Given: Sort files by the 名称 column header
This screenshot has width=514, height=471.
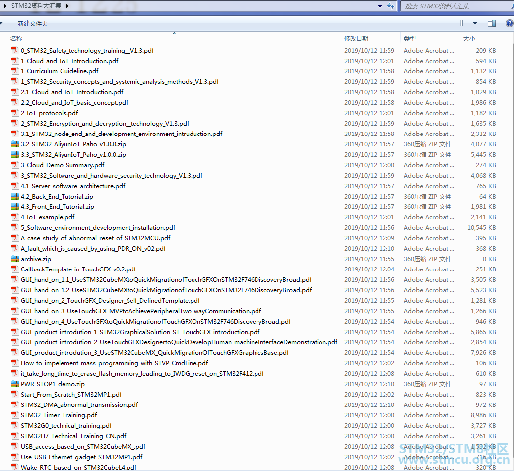Looking at the screenshot, I should (16, 38).
